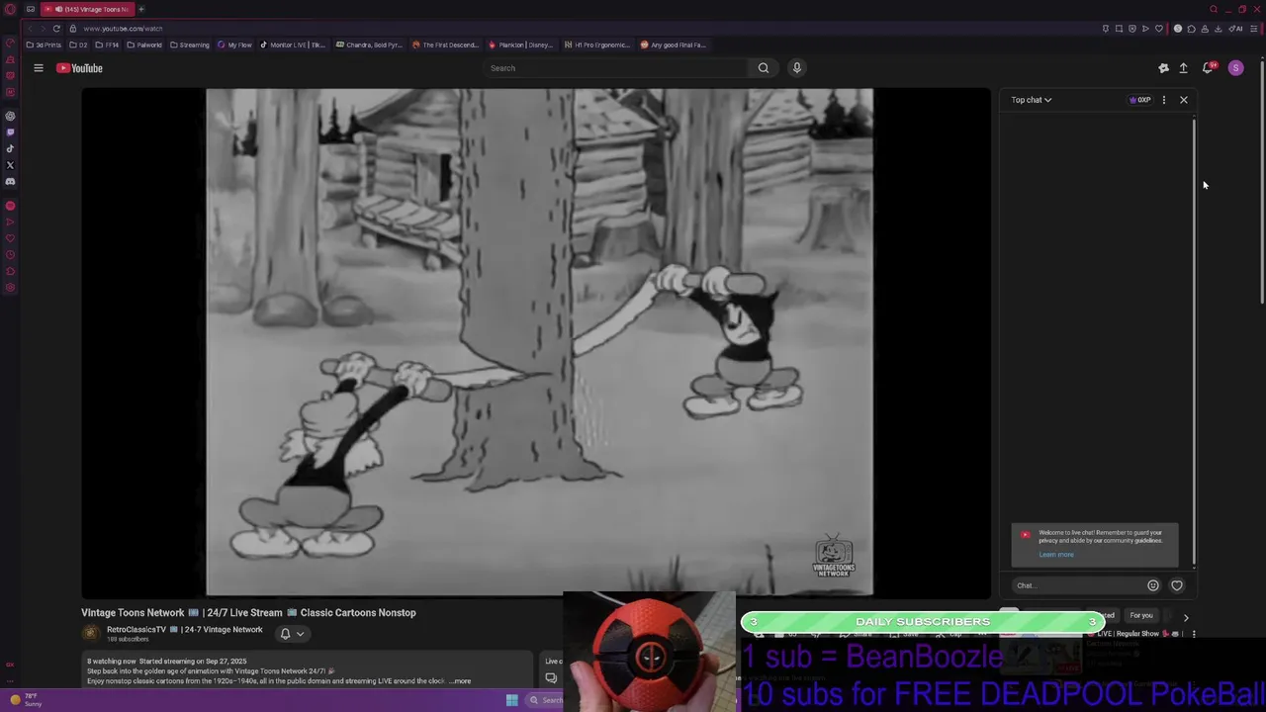The height and width of the screenshot is (712, 1266).
Task: Open the browser search tabs magnifier icon
Action: [x=1214, y=9]
